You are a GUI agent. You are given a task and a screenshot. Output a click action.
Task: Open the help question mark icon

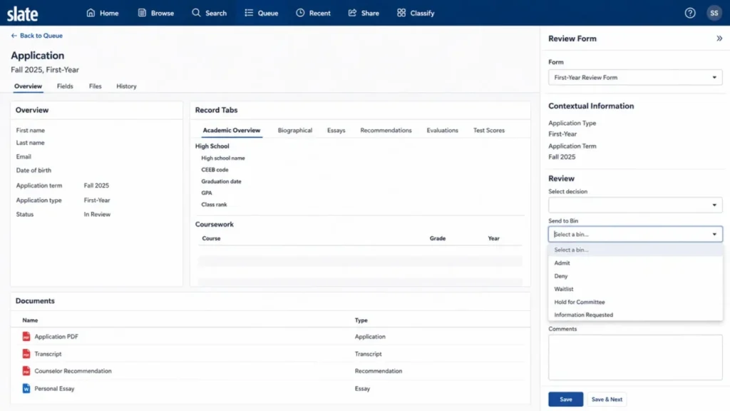(x=690, y=13)
